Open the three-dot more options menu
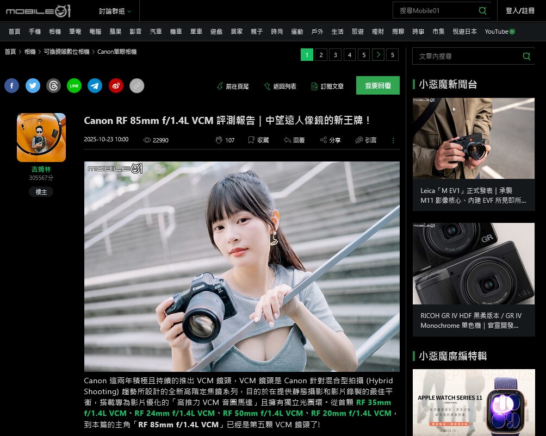This screenshot has width=546, height=436. point(393,140)
